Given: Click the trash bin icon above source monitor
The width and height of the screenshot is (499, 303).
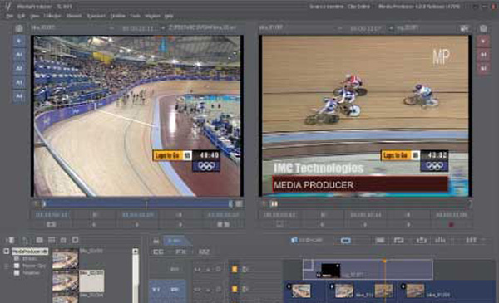Looking at the screenshot, I should tap(19, 28).
